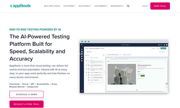Click the FREE TRIAL button in header
This screenshot has width=180, height=108.
coord(160,6)
